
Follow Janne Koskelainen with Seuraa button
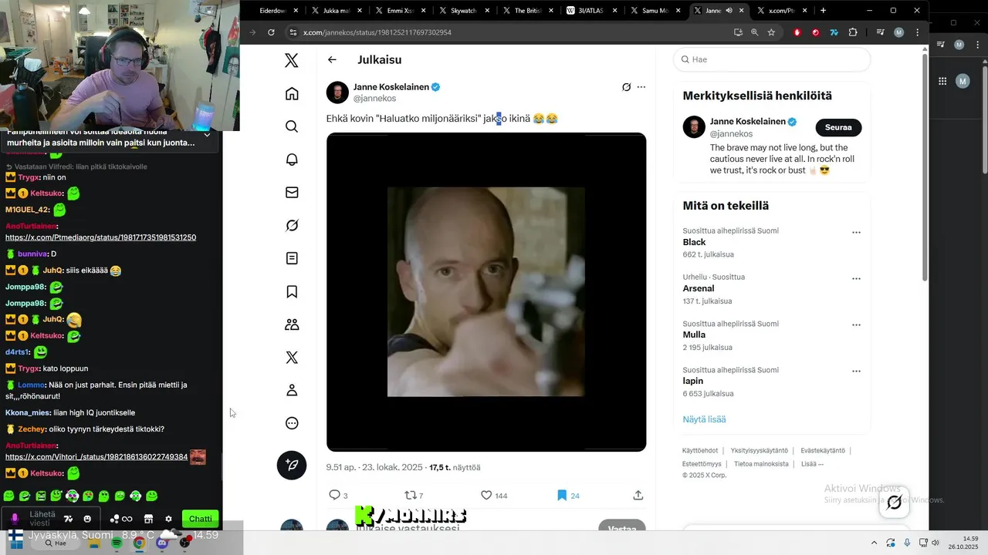(x=838, y=127)
